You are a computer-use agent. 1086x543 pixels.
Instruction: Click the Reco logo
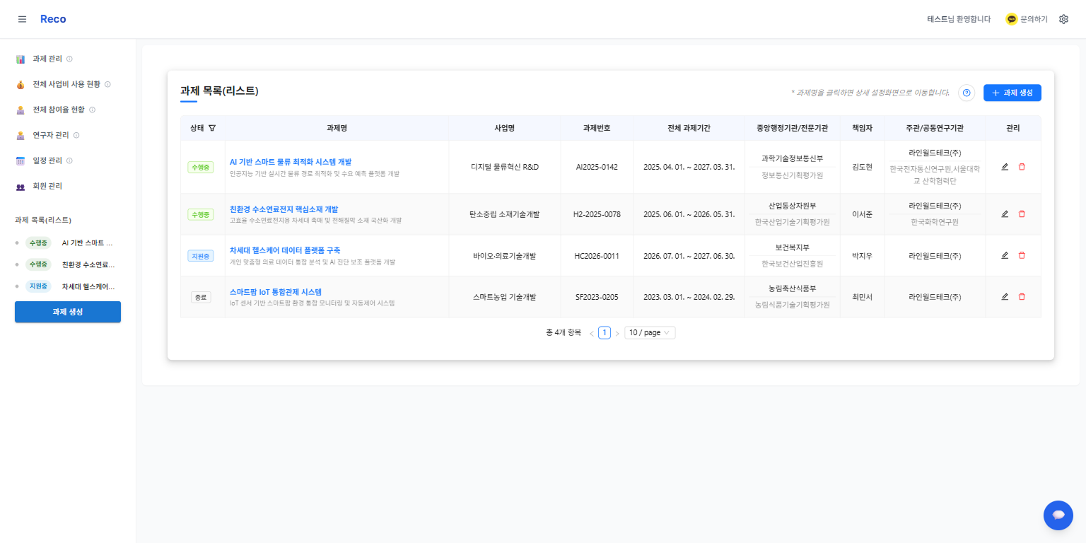53,19
